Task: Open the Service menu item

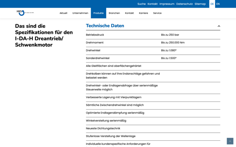Action: pyautogui.click(x=157, y=13)
